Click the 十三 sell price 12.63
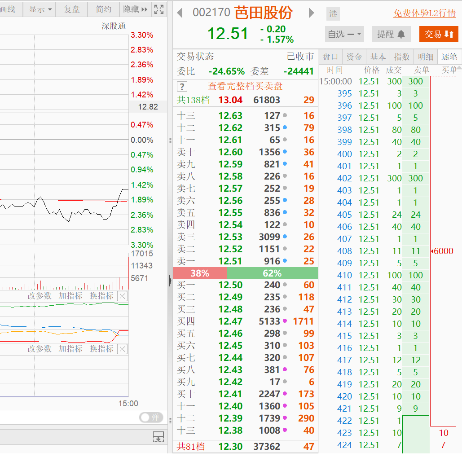Image resolution: width=462 pixels, height=457 pixels. point(230,116)
